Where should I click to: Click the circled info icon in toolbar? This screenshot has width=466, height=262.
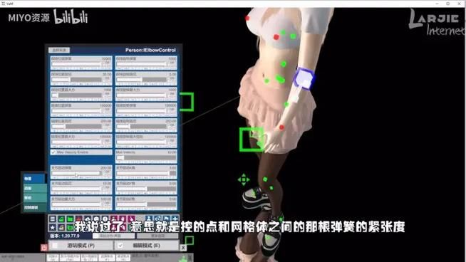[x=105, y=219]
